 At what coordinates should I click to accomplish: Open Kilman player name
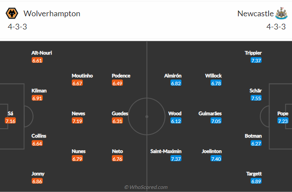point(39,91)
